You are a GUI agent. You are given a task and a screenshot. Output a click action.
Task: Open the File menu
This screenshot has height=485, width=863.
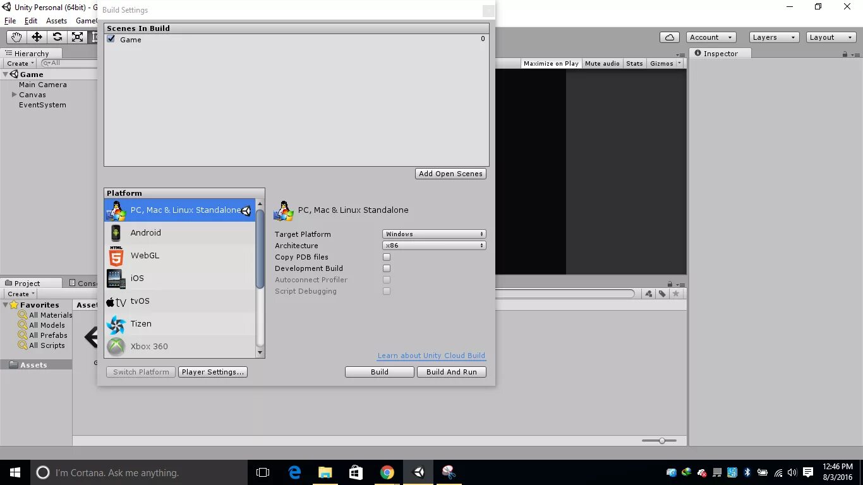[x=10, y=21]
